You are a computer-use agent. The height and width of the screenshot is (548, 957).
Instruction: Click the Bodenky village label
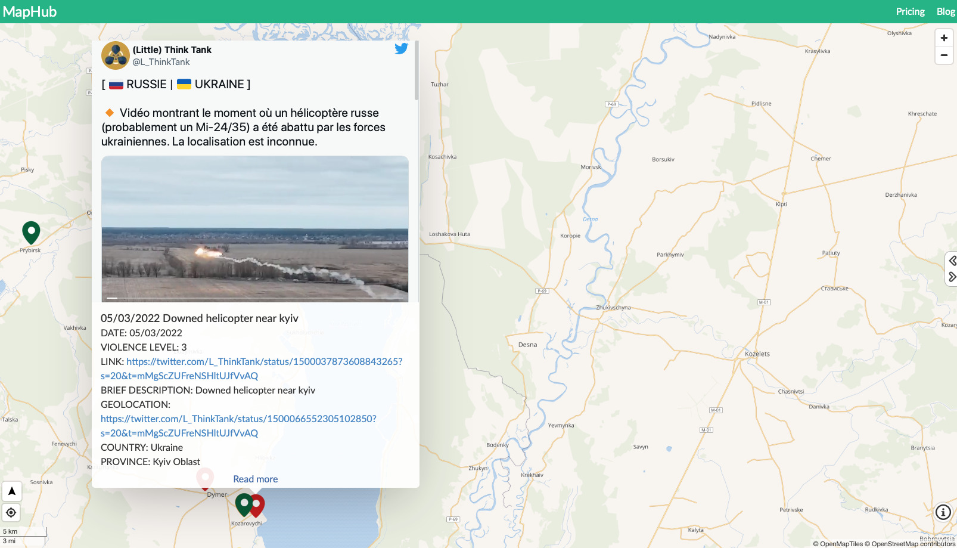tap(498, 445)
